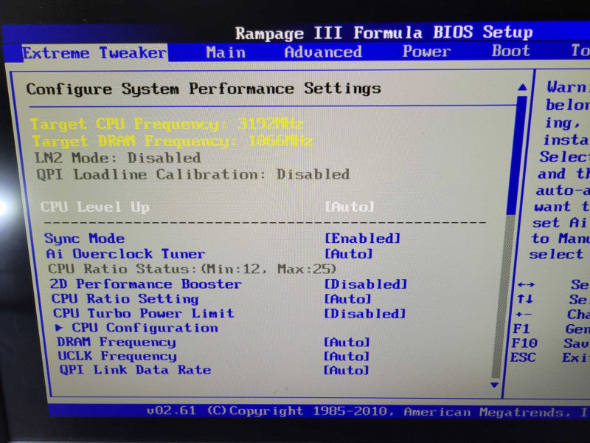
Task: Switch to the Power tab
Action: (426, 51)
